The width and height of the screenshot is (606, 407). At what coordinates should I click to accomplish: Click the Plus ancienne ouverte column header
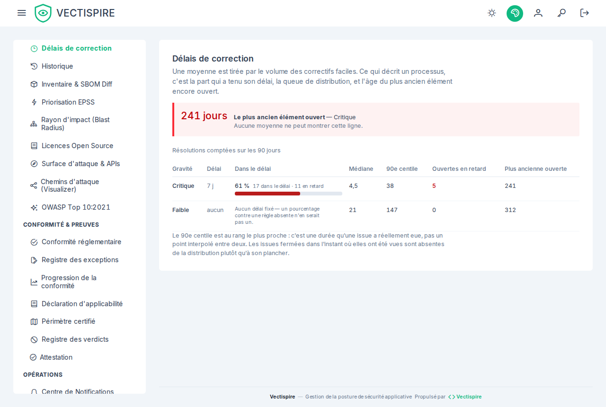[535, 169]
